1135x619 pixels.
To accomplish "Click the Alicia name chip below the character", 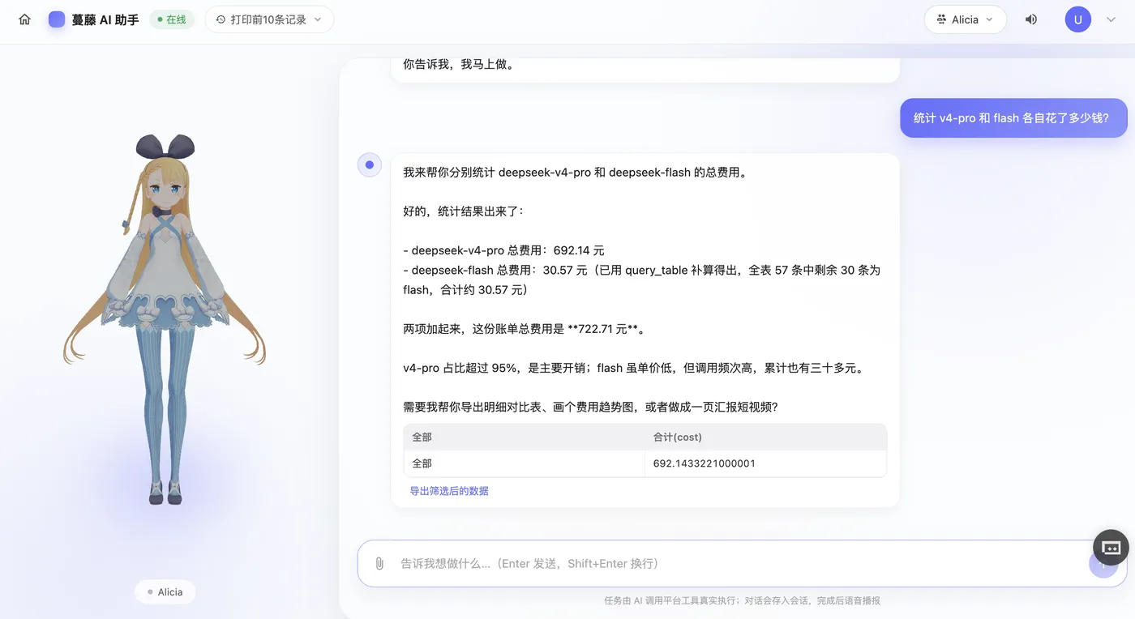I will (x=165, y=592).
